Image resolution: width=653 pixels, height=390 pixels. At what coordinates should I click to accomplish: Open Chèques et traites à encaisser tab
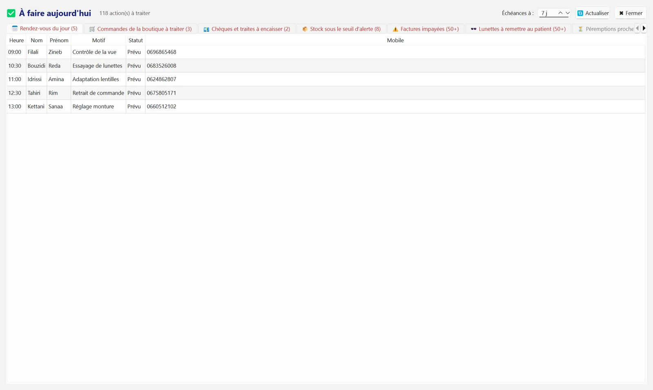[247, 29]
